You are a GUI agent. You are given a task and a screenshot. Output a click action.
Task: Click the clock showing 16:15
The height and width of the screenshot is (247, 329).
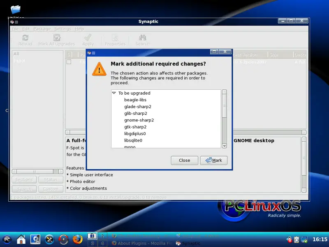pos(320,239)
